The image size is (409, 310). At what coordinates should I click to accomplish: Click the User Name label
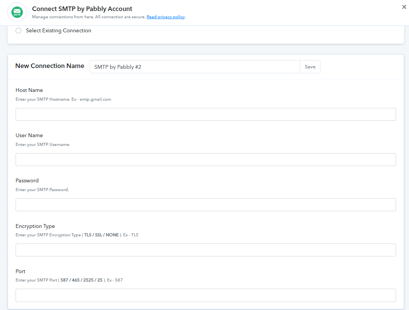(29, 135)
